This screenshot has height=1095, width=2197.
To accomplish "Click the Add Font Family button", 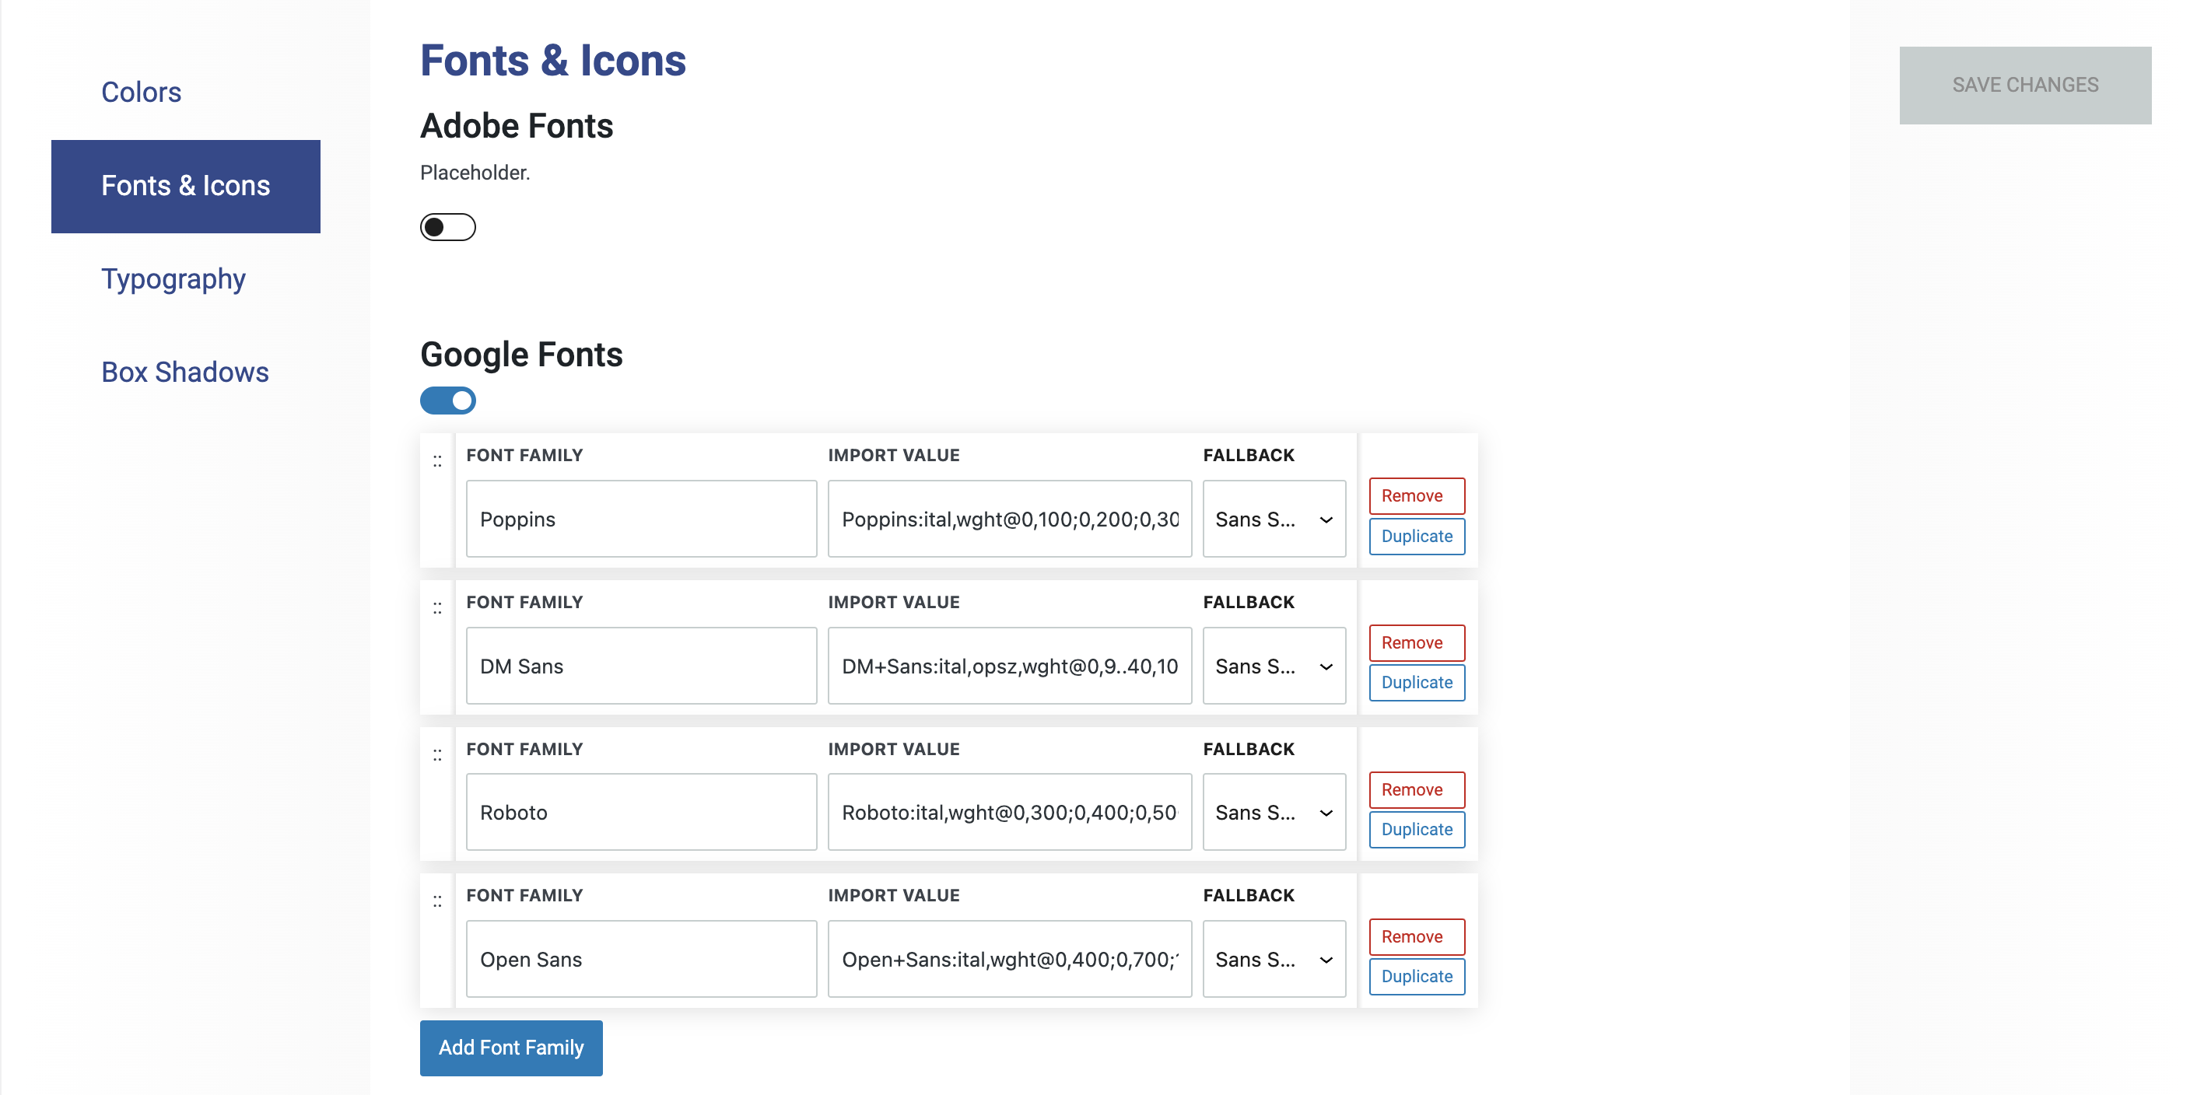I will pyautogui.click(x=511, y=1048).
